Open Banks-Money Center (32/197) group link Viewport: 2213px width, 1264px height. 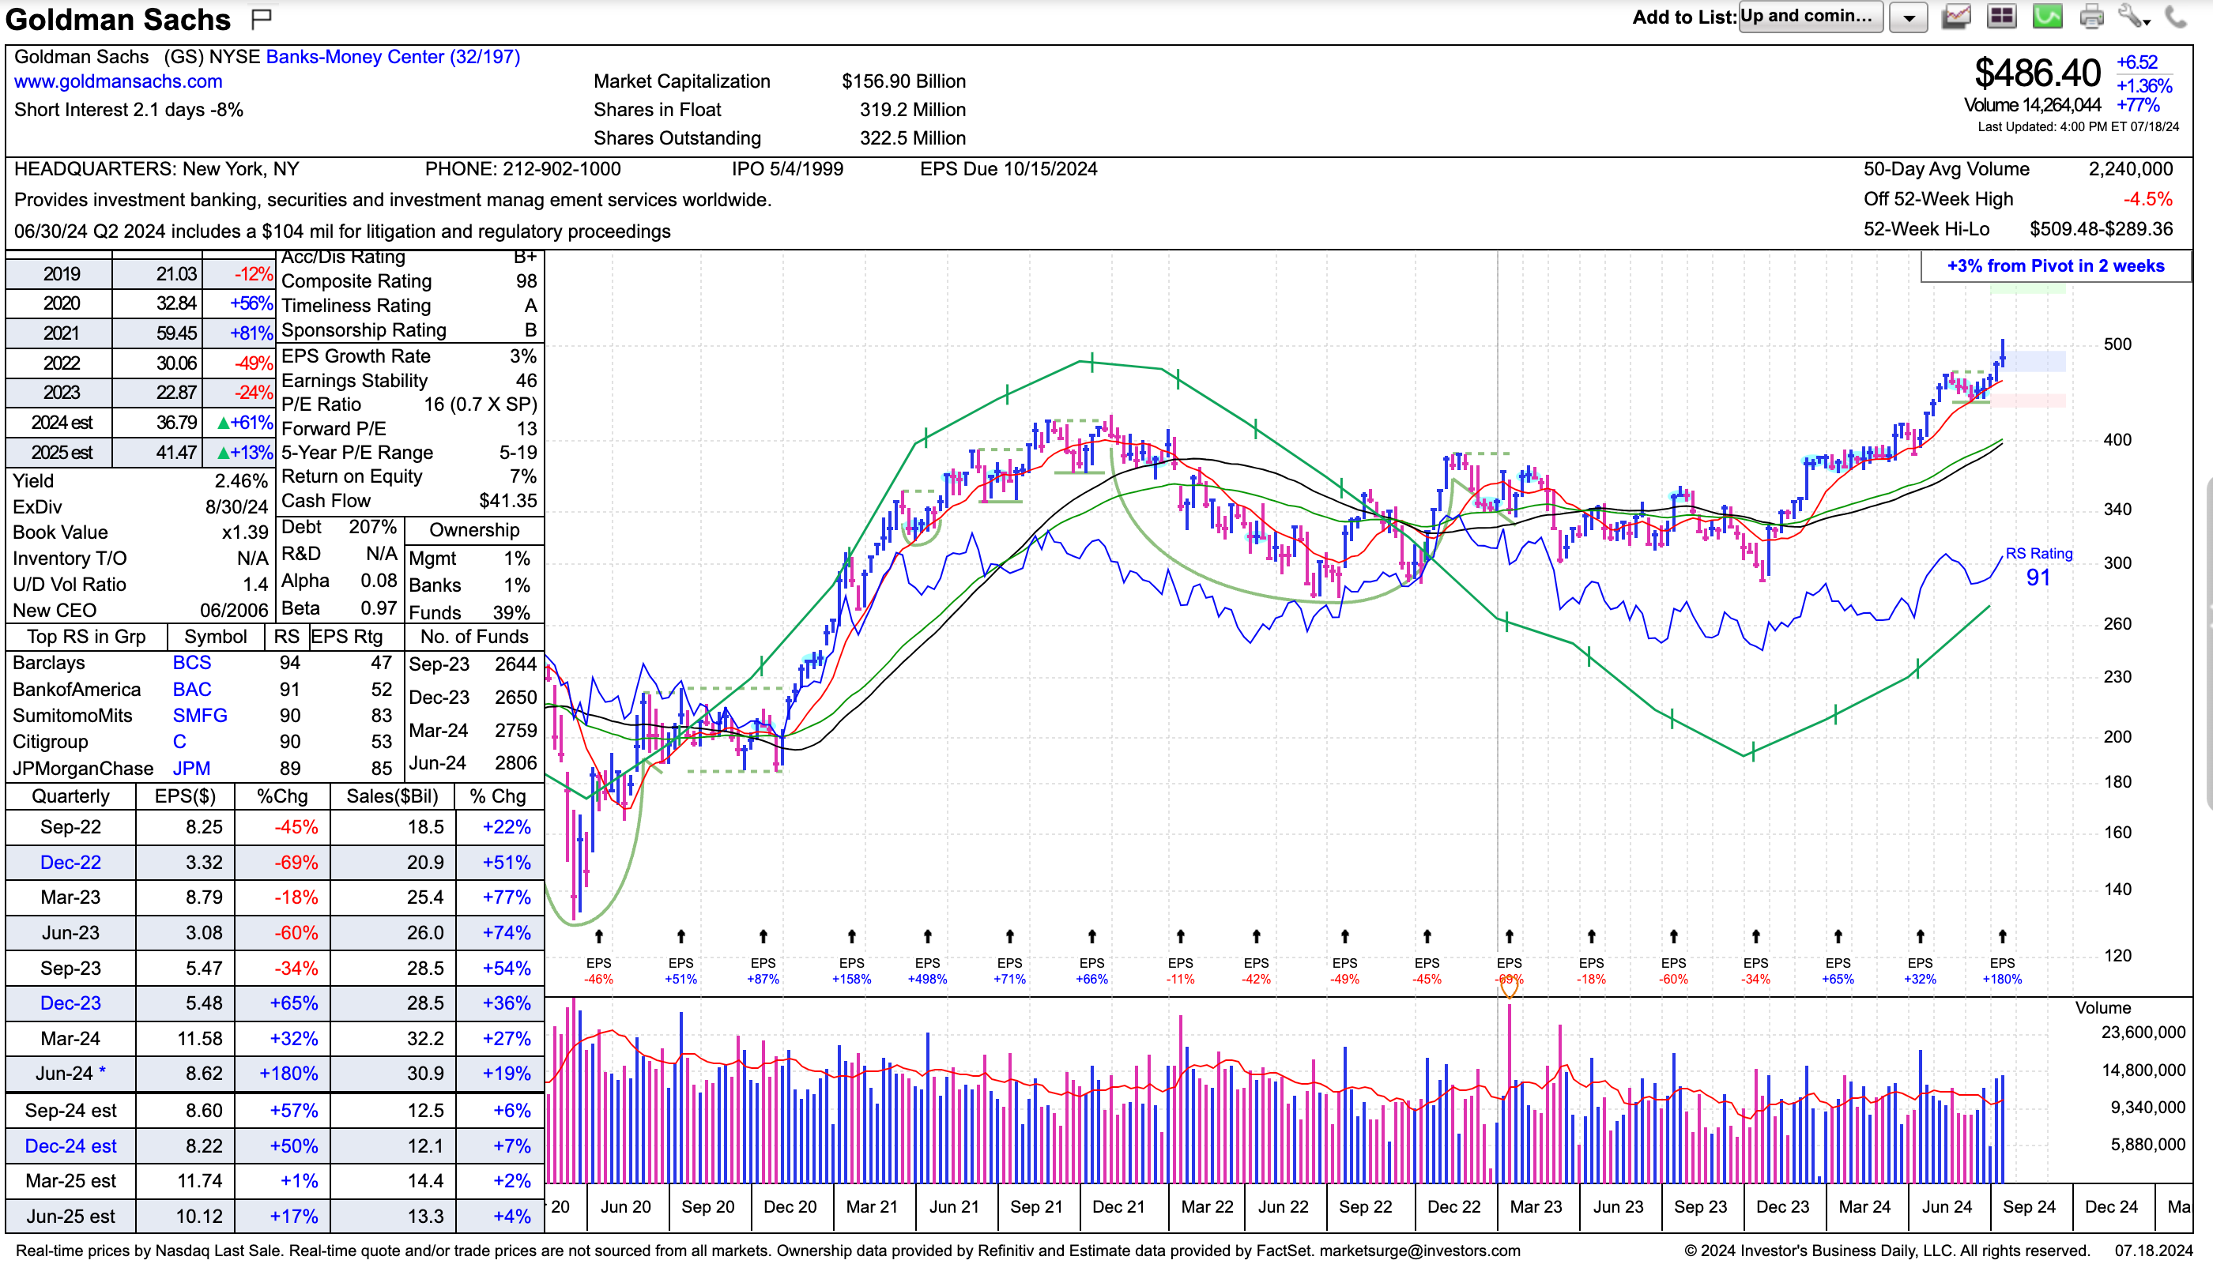393,56
